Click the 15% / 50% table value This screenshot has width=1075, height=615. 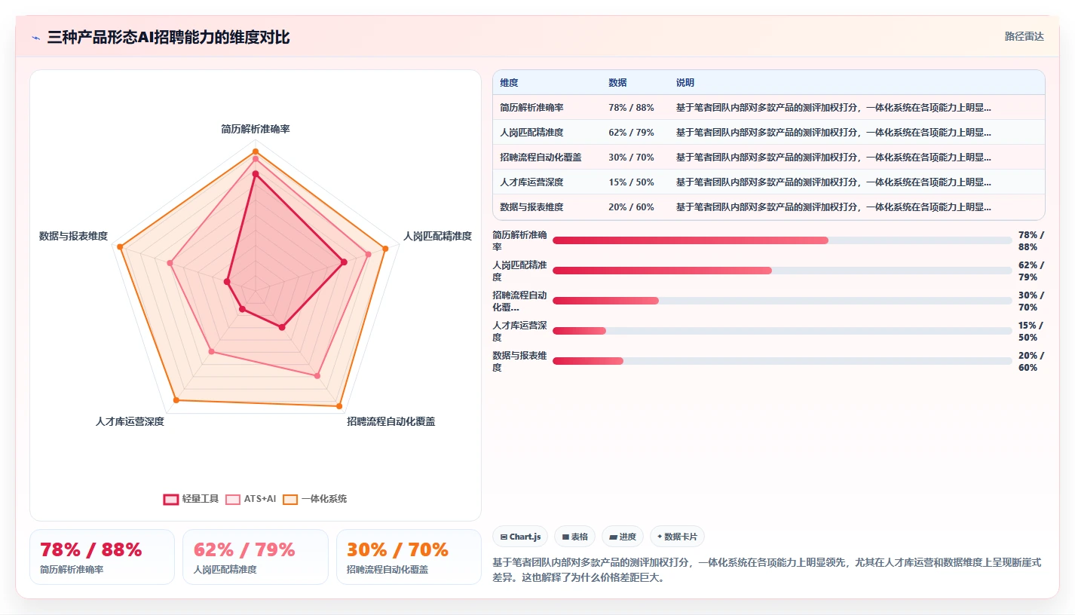click(631, 182)
